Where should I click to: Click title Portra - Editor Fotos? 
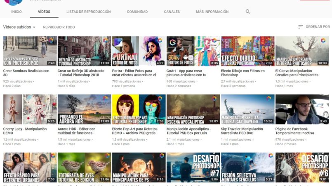click(x=134, y=73)
